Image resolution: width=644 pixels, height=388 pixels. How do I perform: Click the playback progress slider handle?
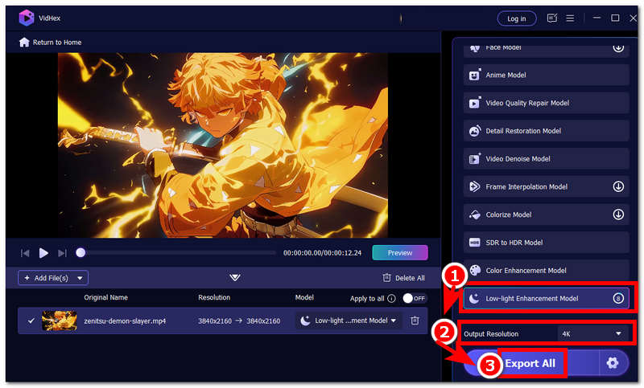[80, 253]
